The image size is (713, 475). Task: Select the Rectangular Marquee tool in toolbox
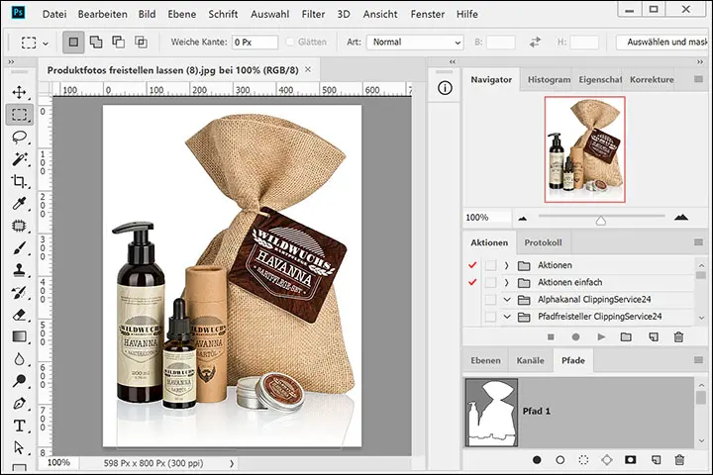click(x=19, y=115)
